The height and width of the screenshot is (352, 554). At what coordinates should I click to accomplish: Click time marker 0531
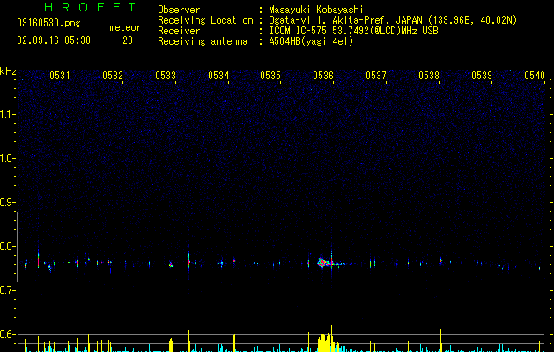point(59,76)
